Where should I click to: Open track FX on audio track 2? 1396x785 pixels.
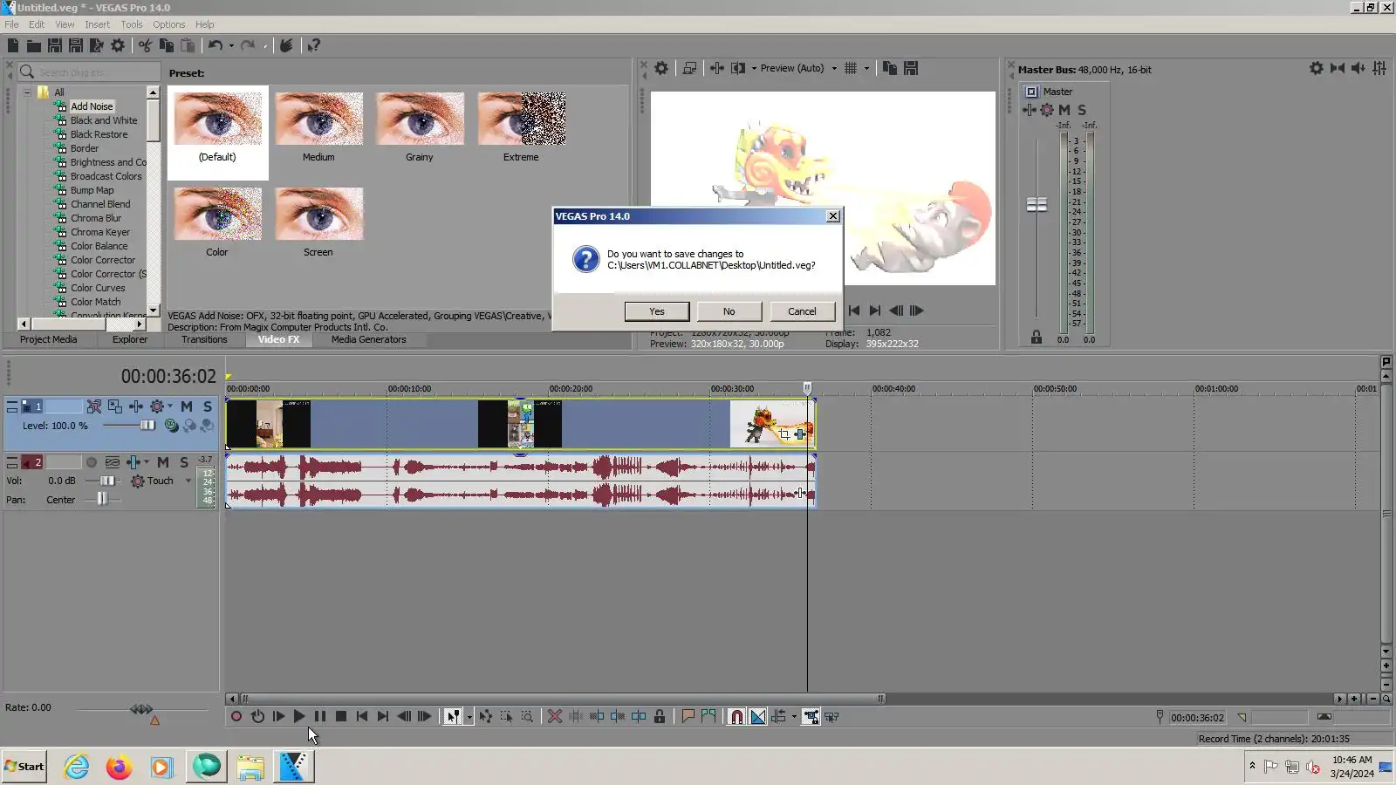pyautogui.click(x=133, y=462)
